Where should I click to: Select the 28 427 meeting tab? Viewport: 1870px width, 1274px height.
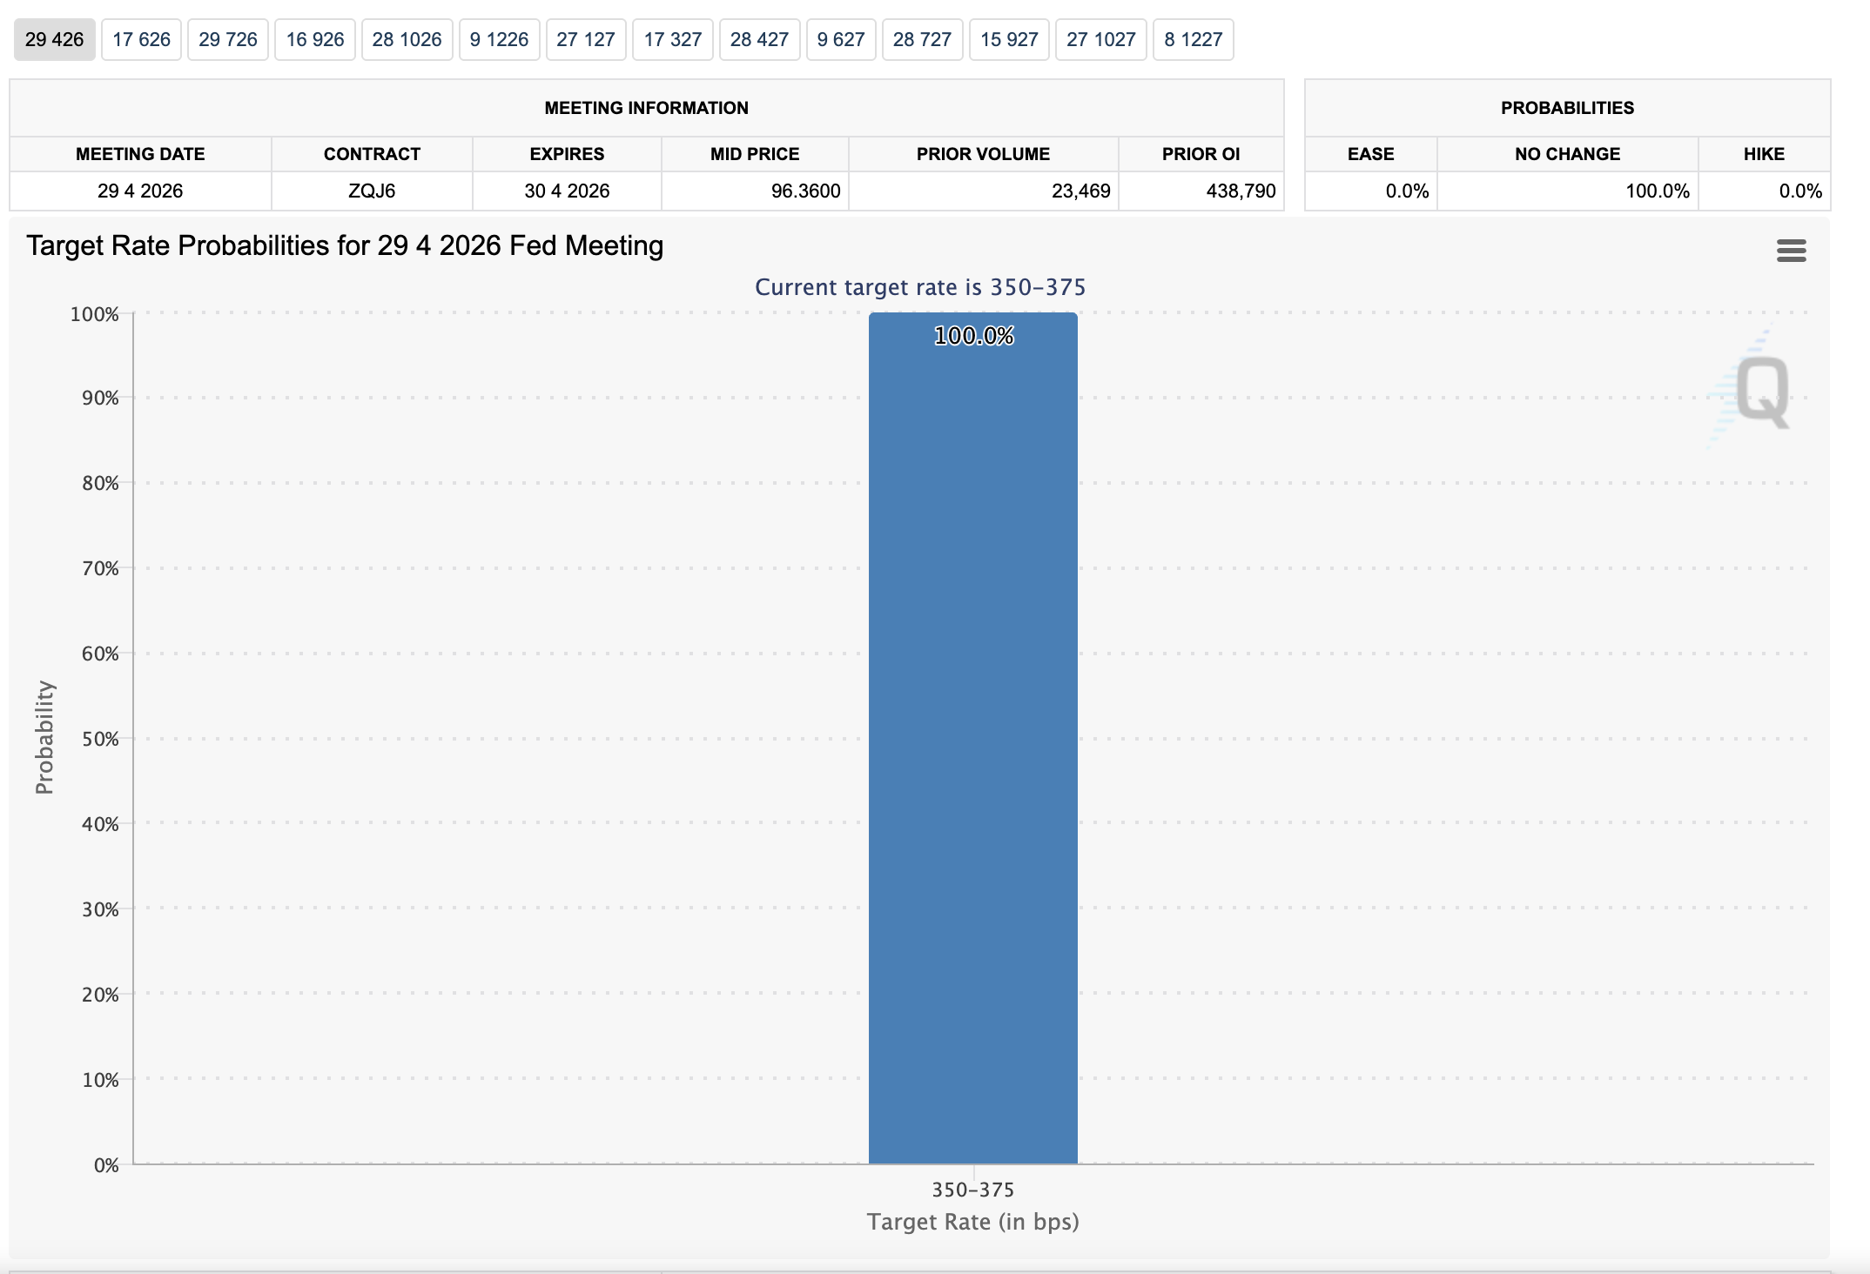[759, 40]
